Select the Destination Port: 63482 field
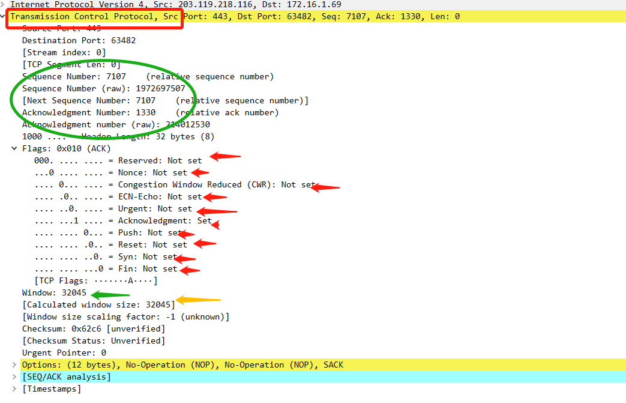 79,40
